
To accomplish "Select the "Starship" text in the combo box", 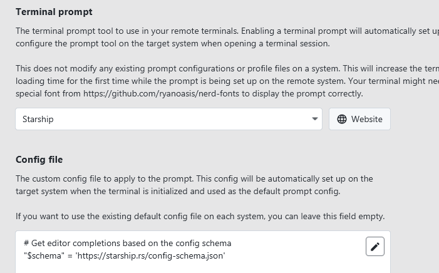I will coord(38,119).
